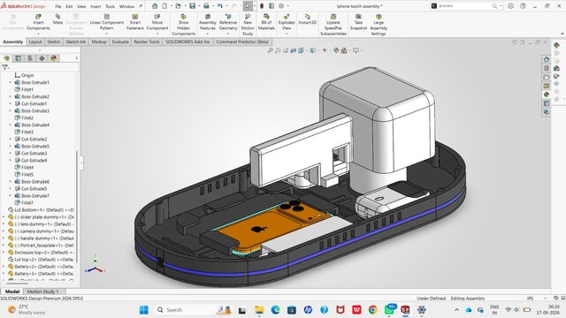Image resolution: width=566 pixels, height=318 pixels.
Task: Toggle the Select arrow tool
Action: point(248,6)
